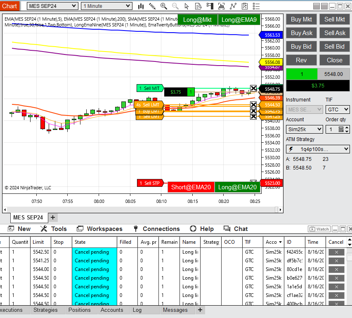Click the Watch video icon button

(x=319, y=229)
